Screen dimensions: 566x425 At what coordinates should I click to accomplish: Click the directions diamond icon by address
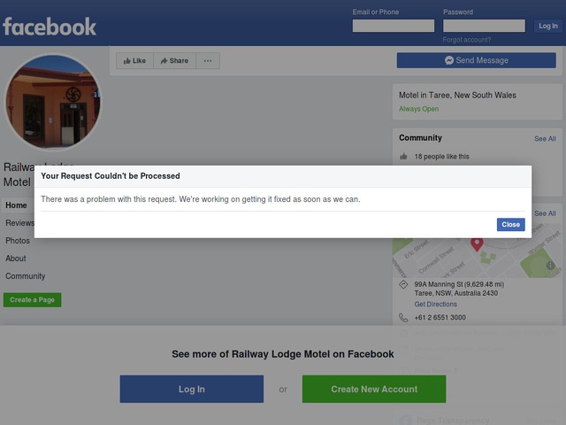coord(403,284)
